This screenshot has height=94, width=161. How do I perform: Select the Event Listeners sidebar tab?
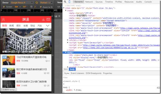(78, 73)
